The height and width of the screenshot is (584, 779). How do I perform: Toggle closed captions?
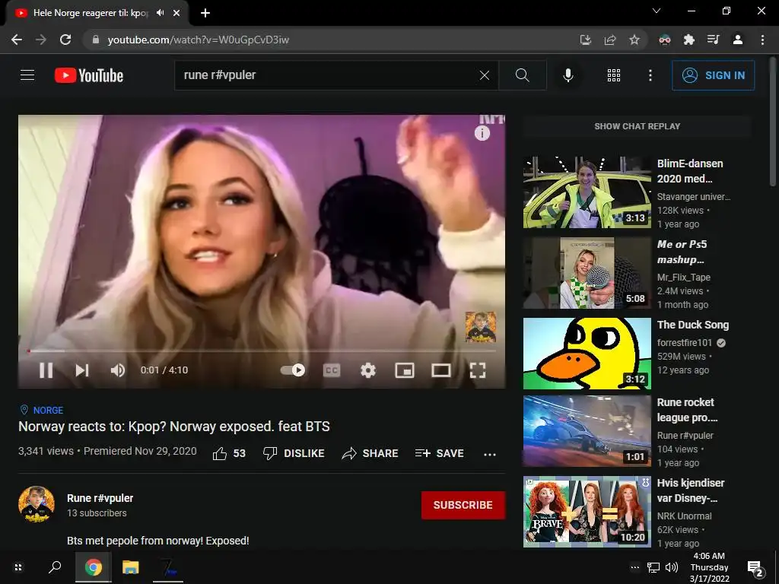click(332, 370)
